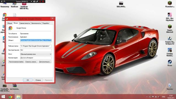Select the dark image file icon at desktop top
The height and width of the screenshot is (99, 176).
[121, 3]
